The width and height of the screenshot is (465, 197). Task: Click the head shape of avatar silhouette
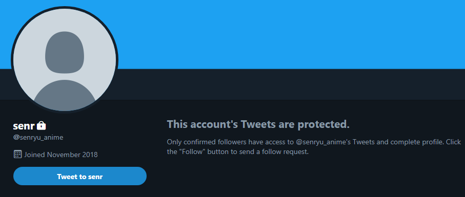pos(65,52)
